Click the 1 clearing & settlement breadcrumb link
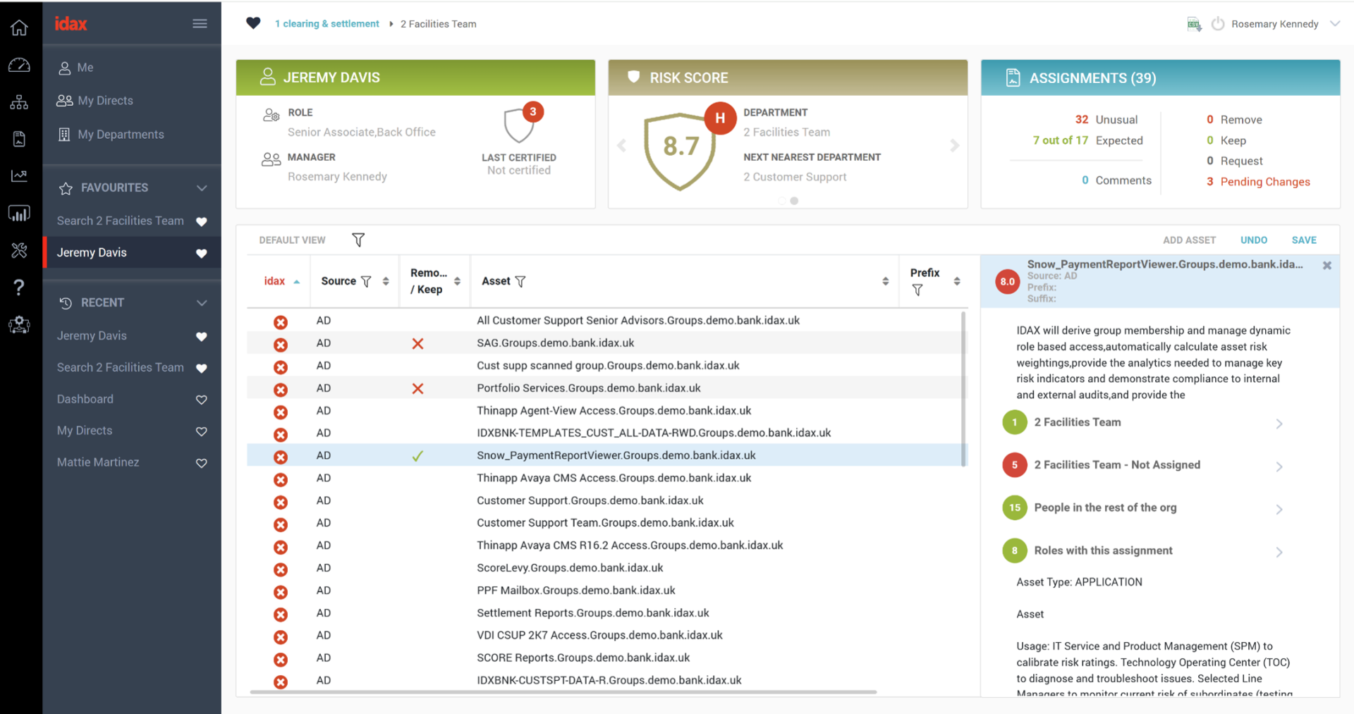 coord(327,24)
